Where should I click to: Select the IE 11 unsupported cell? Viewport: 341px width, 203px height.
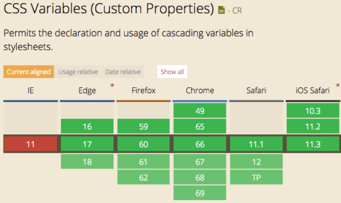coord(30,144)
